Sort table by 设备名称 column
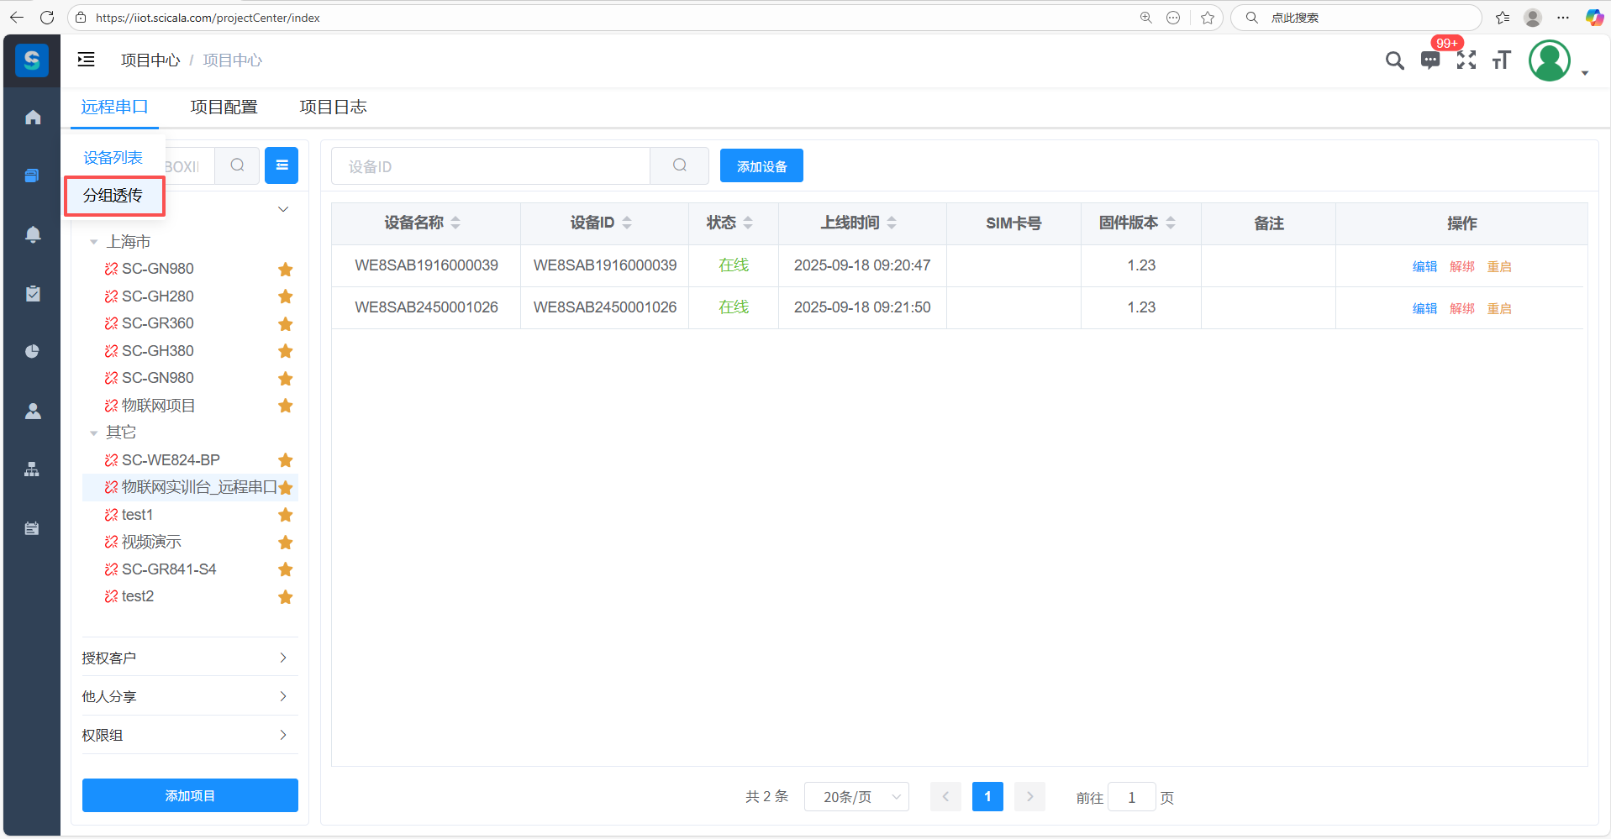 [x=455, y=223]
